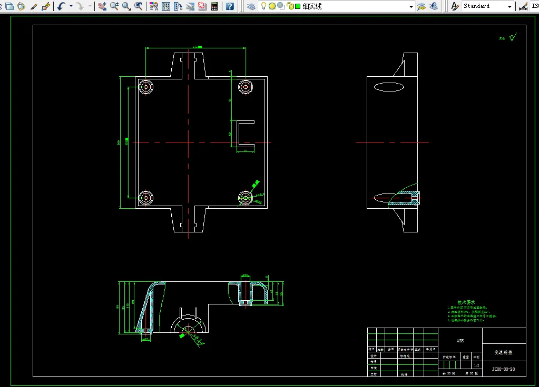539x387 pixels.
Task: Select the Zoom Window tool
Action: [126, 6]
